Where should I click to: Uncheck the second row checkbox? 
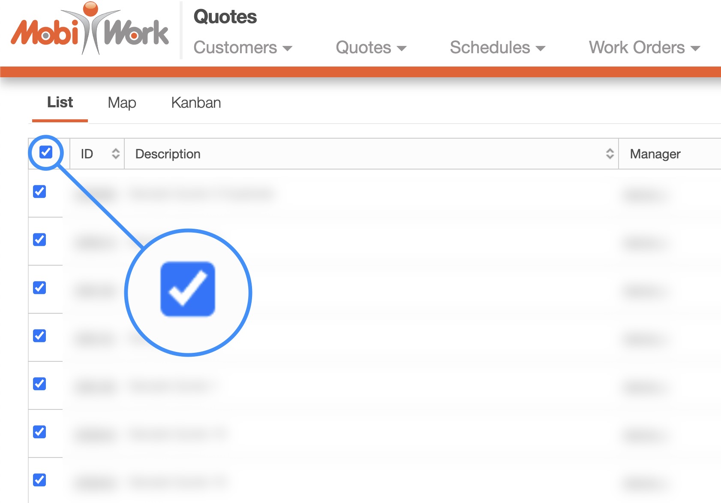tap(39, 239)
